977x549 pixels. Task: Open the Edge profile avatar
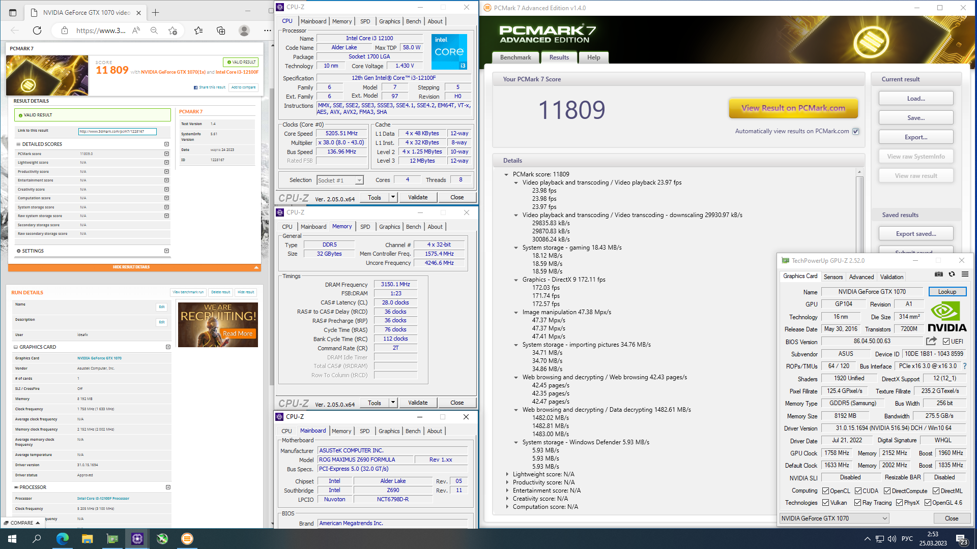(244, 30)
